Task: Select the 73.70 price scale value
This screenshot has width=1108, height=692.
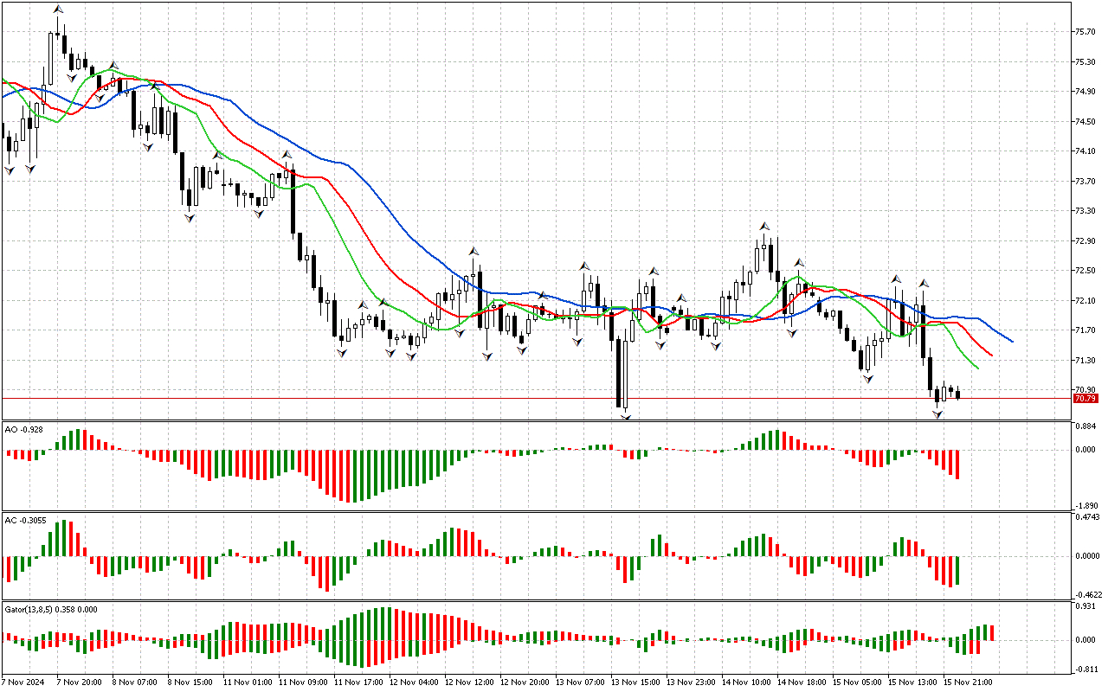Action: pos(1084,182)
